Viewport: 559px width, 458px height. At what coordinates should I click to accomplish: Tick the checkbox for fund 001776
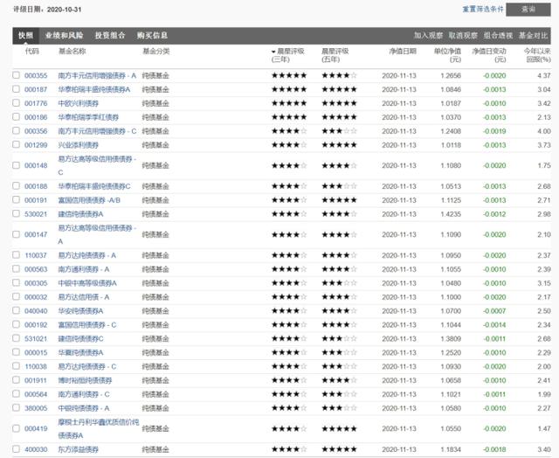[16, 103]
